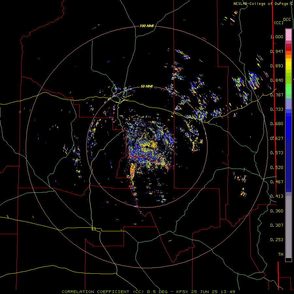
Task: Click the KFSX station identifier in the caption
Action: (183, 292)
